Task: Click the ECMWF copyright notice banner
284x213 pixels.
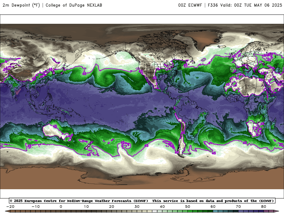Action: click(x=142, y=201)
